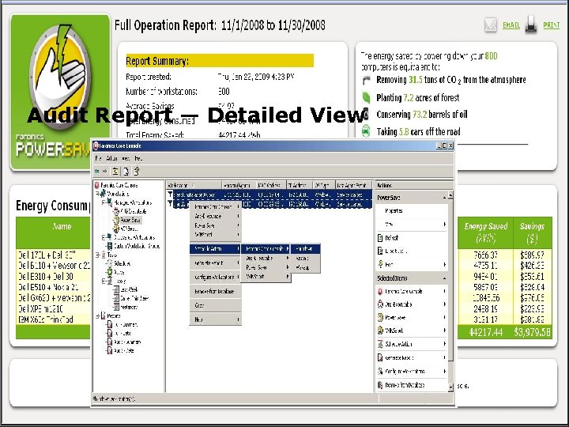Click Generate Report icon under Selected Items
569x427 pixels.
[x=380, y=357]
